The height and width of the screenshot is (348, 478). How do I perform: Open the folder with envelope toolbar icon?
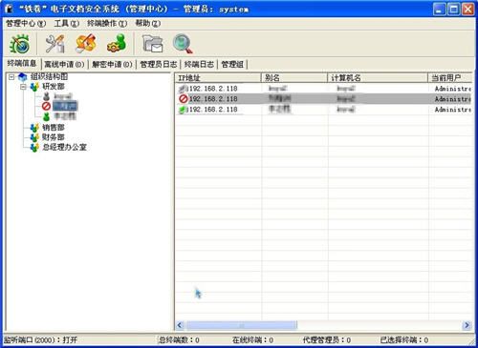(153, 44)
